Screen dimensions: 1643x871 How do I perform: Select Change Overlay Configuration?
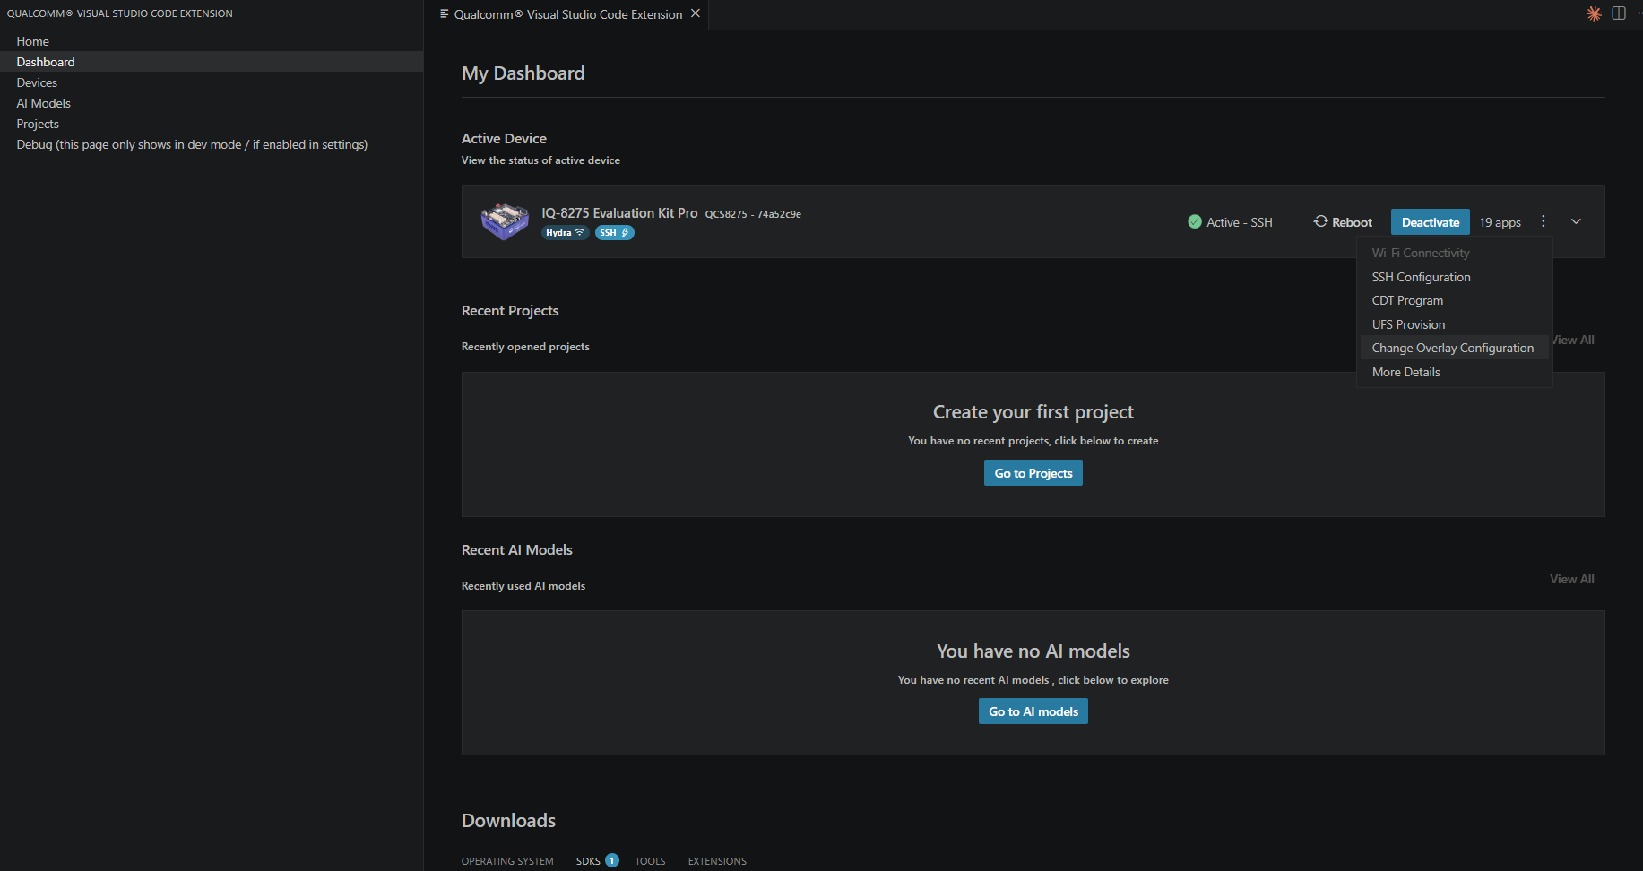click(1455, 348)
